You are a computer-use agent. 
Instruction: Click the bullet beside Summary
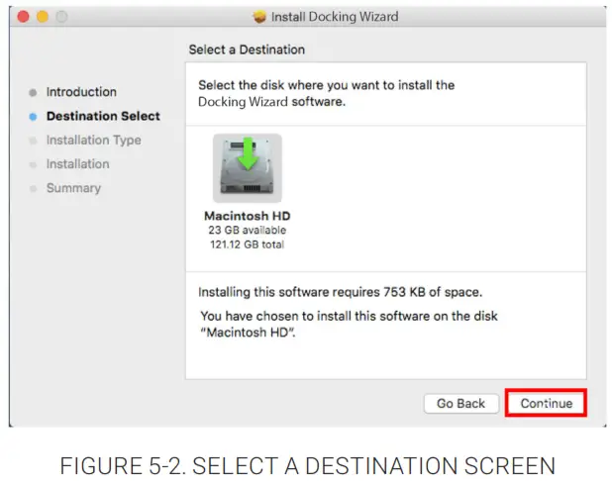click(34, 188)
